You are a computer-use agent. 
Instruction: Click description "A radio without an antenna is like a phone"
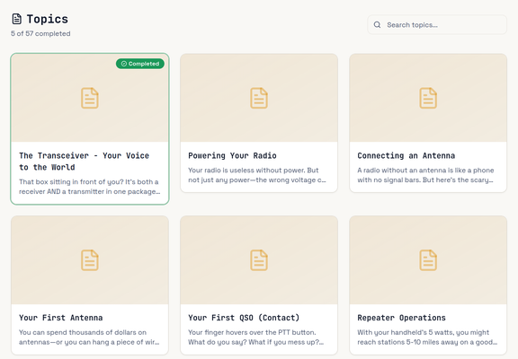(425, 175)
